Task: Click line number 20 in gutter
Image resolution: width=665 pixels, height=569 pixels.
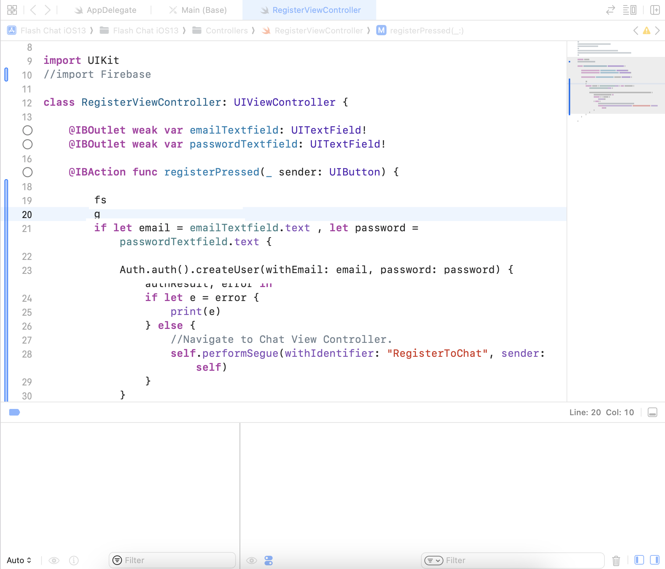Action: pyautogui.click(x=27, y=214)
